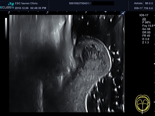Click the depth scale marker 2
Image resolution: width=155 pixels, height=116 pixels.
tap(47, 13)
